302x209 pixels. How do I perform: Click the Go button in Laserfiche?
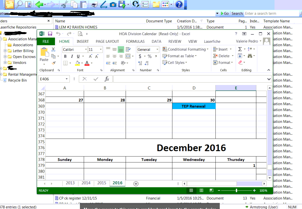[x=225, y=14]
